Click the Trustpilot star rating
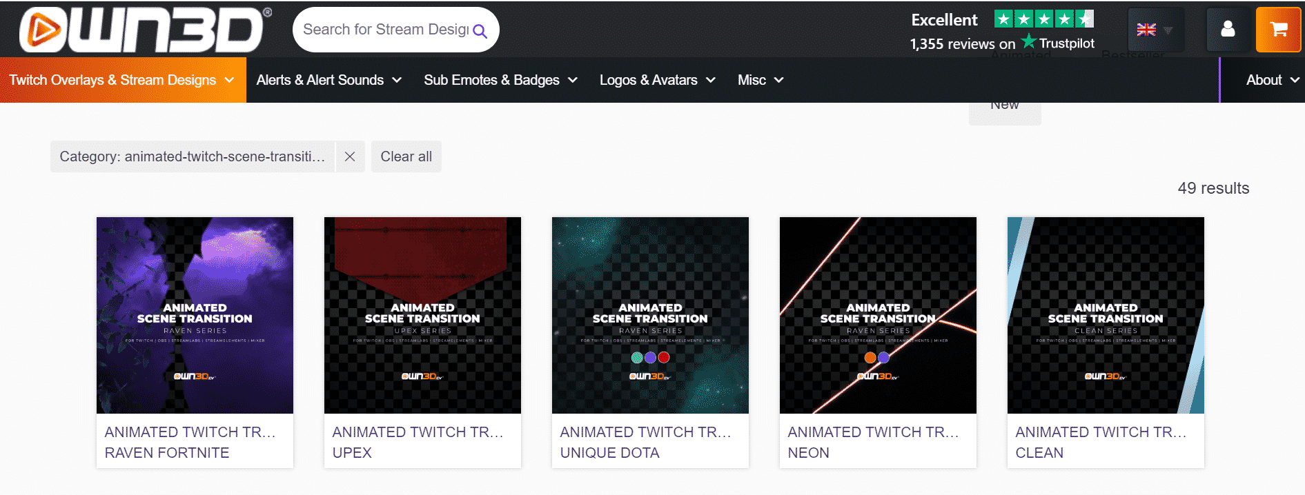The height and width of the screenshot is (495, 1305). 1044,19
